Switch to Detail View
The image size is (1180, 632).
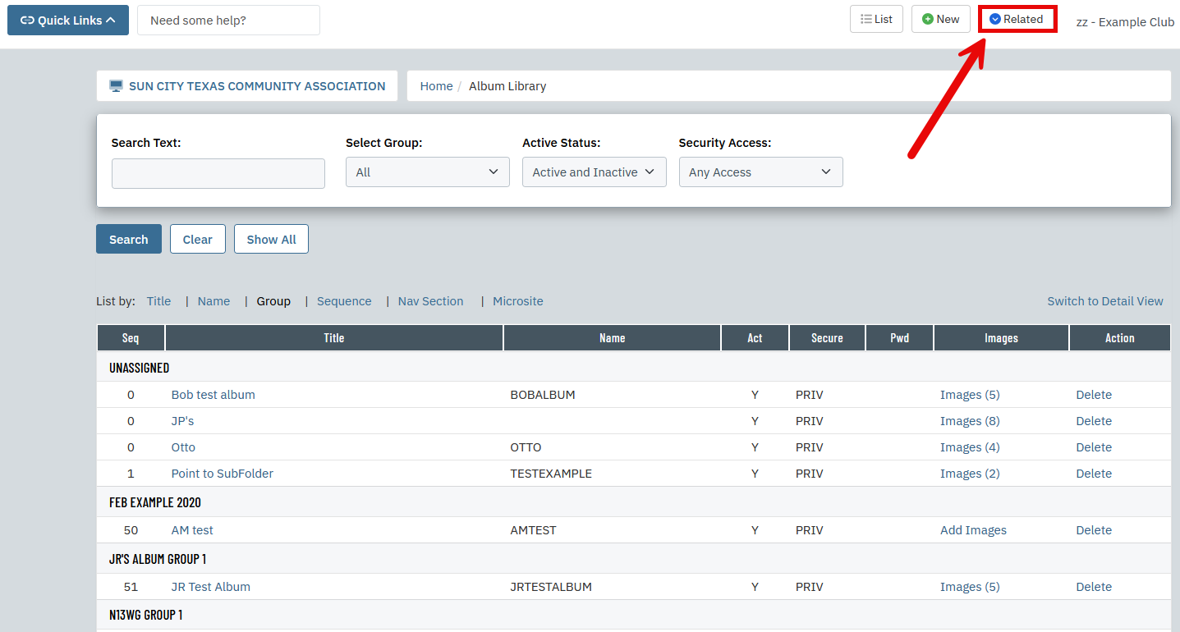pyautogui.click(x=1105, y=301)
